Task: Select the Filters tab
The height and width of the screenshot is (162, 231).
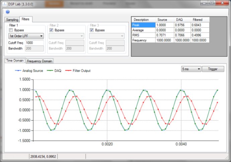Action: click(x=25, y=19)
